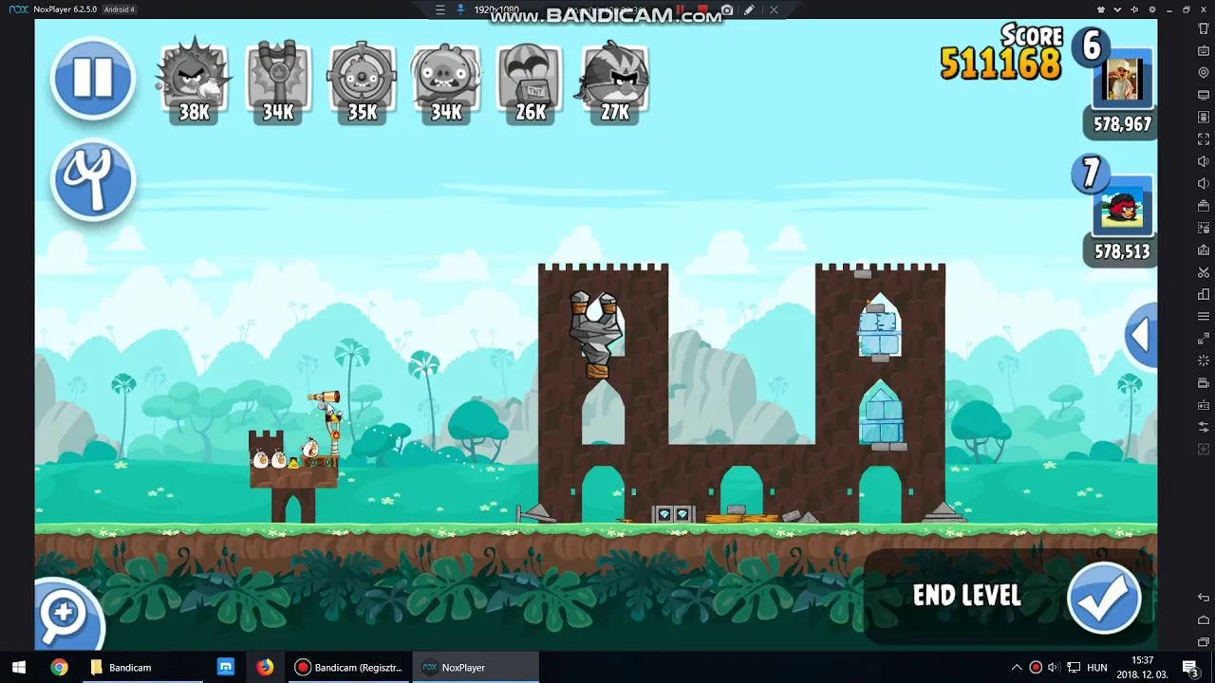
Task: Select the bird loaded on the slingshot
Action: coord(332,415)
